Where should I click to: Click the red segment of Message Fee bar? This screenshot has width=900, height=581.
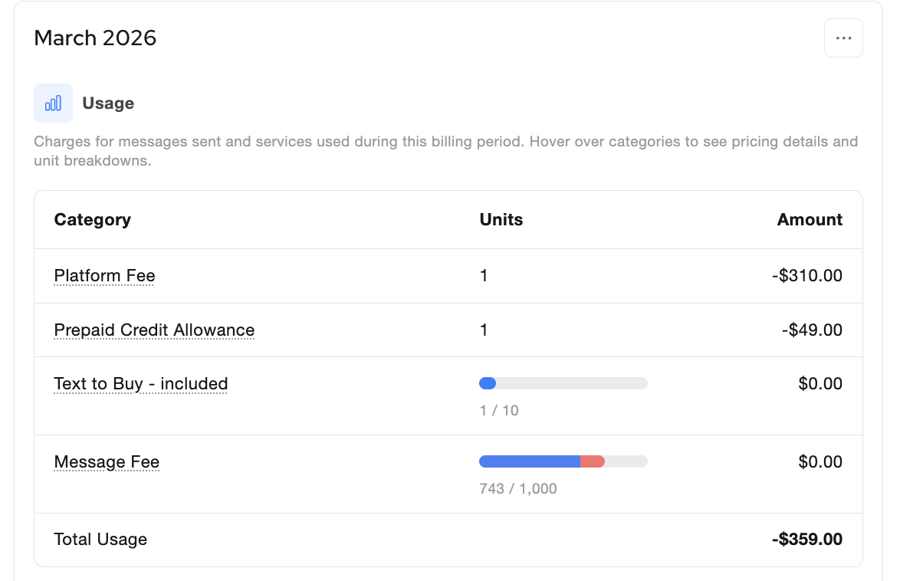pos(593,461)
